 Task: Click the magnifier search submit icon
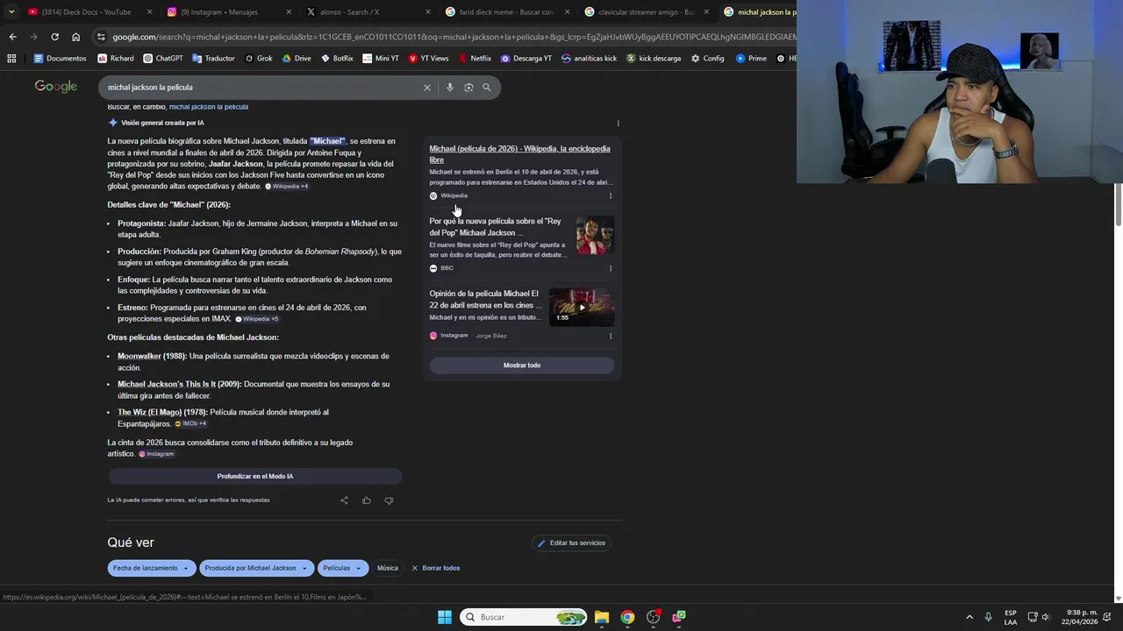point(487,88)
